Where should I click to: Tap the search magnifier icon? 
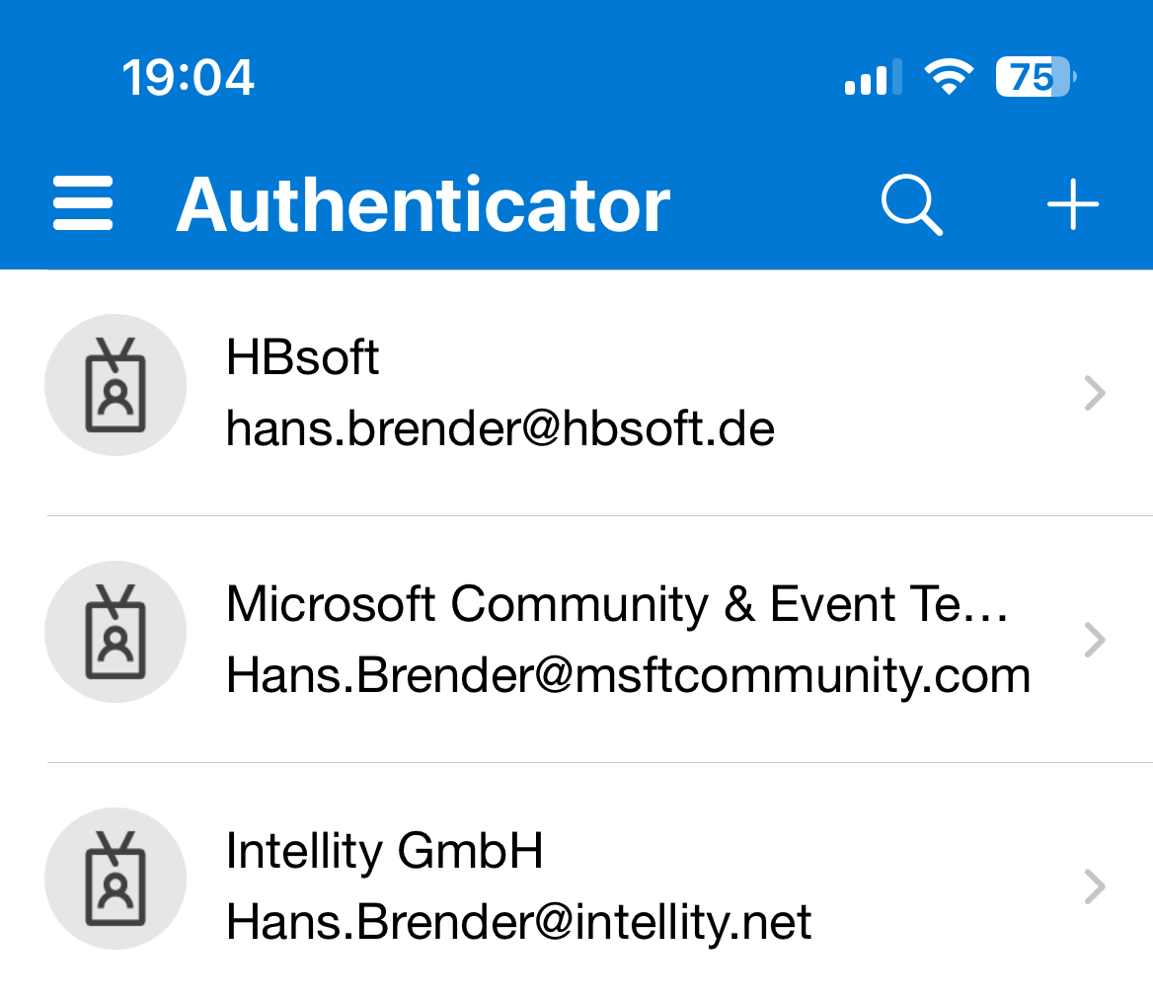pyautogui.click(x=910, y=205)
